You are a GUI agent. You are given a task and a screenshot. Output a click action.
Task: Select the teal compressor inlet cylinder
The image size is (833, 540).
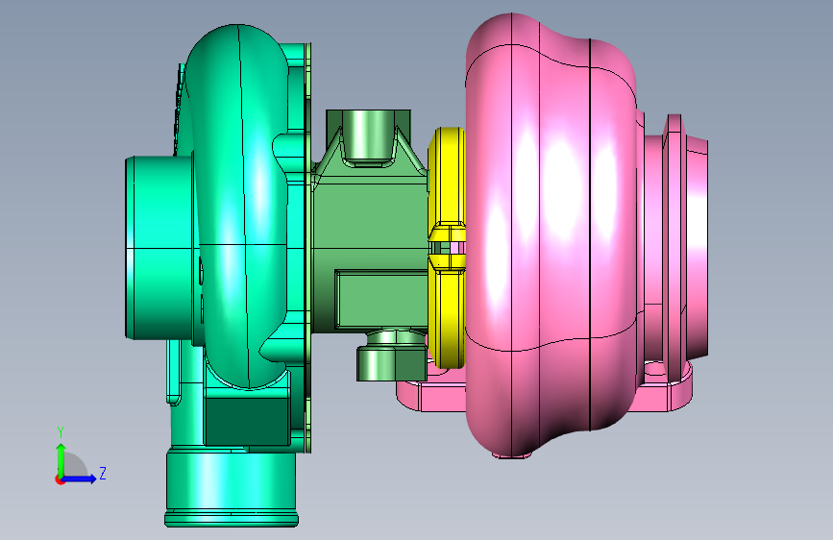pyautogui.click(x=159, y=247)
